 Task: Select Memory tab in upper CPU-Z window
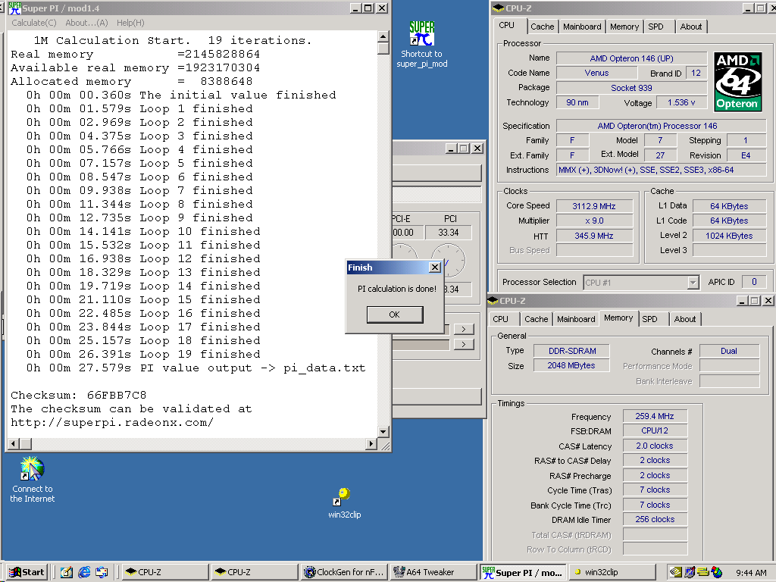[624, 27]
